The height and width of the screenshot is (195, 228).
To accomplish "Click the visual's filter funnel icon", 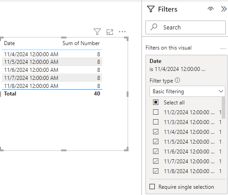I will [x=97, y=32].
